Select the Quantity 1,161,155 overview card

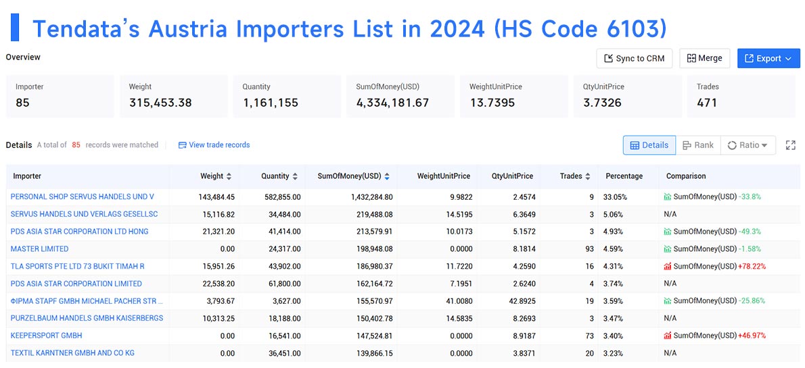(287, 97)
